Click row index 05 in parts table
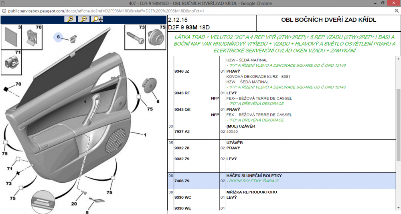The image size is (401, 214). click(170, 143)
